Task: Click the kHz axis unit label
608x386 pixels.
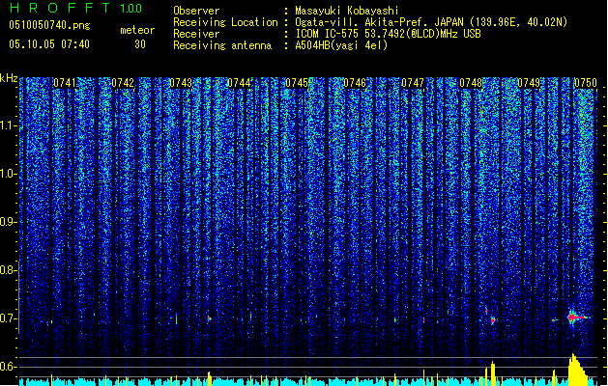Action: pyautogui.click(x=9, y=78)
